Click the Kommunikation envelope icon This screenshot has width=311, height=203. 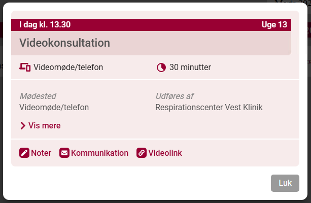pos(64,153)
